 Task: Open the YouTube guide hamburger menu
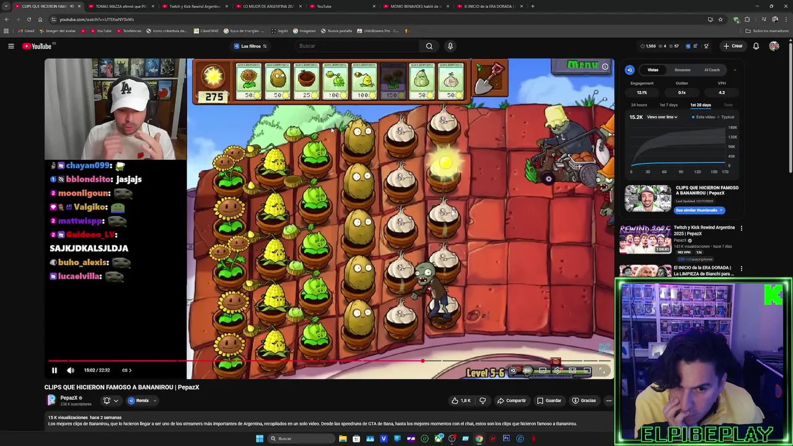[x=11, y=46]
